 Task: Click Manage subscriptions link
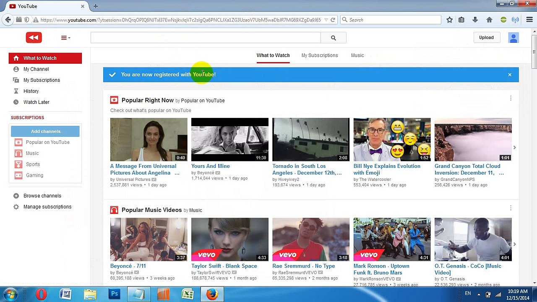point(47,207)
